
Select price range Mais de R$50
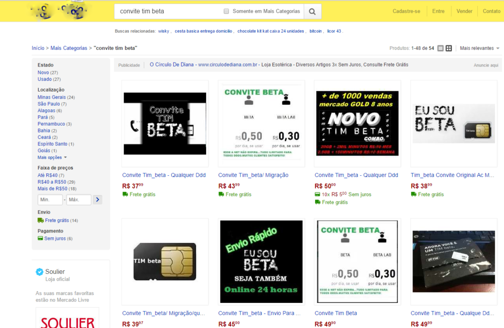[52, 189]
